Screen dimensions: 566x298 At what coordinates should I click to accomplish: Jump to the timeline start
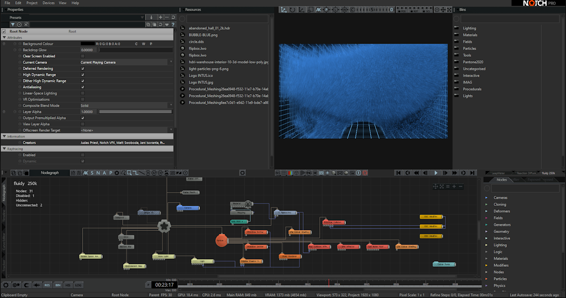point(398,173)
